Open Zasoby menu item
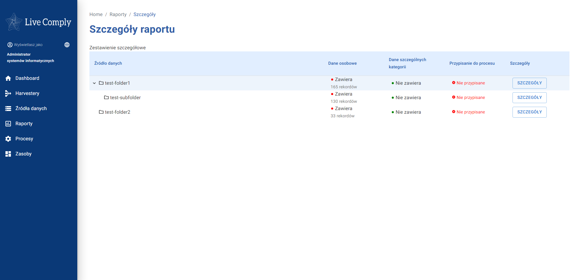Screen dimensions: 581x280 point(23,154)
